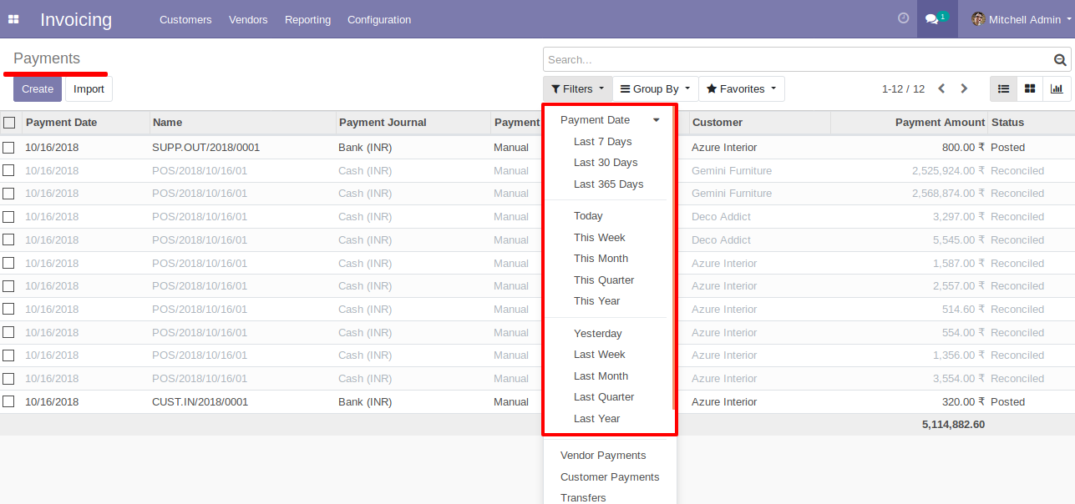
Task: Open the Vendors menu
Action: point(248,19)
